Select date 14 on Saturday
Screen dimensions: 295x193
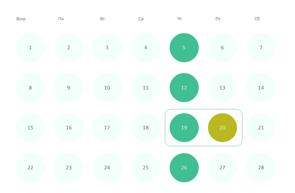click(261, 88)
